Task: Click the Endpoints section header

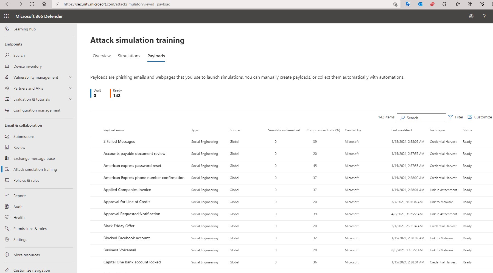Action: click(13, 44)
